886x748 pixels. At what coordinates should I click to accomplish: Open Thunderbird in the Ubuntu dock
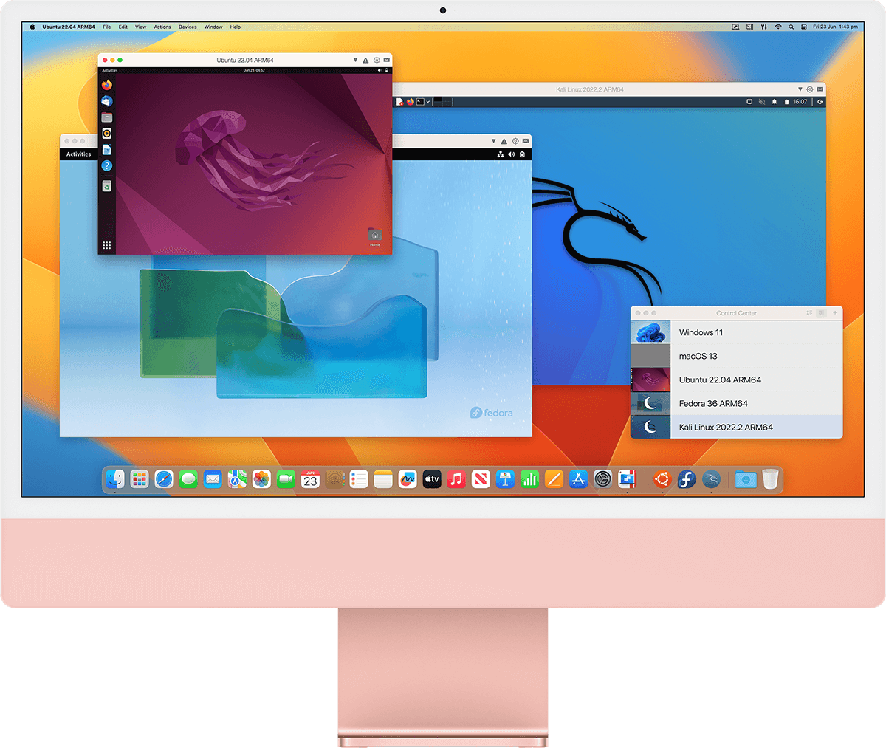point(107,101)
